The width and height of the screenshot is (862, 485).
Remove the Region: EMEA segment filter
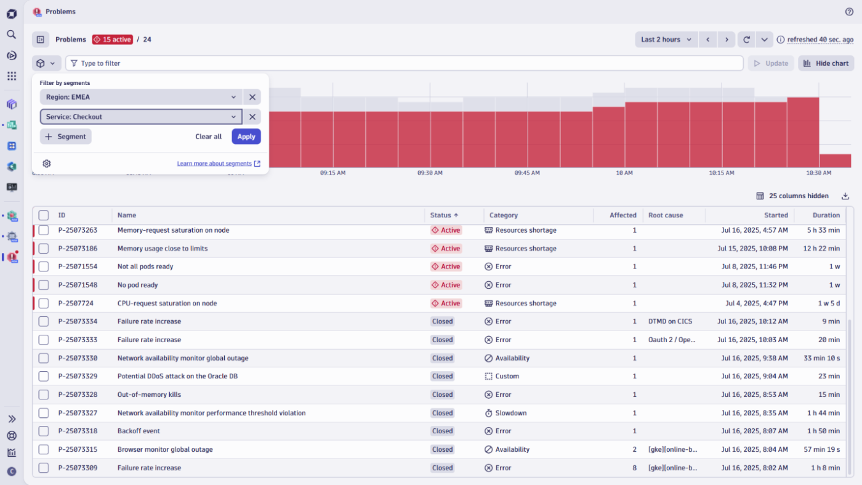pos(252,97)
